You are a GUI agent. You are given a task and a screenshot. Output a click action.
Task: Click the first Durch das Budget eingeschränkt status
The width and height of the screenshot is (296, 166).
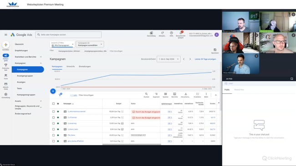click(x=146, y=112)
